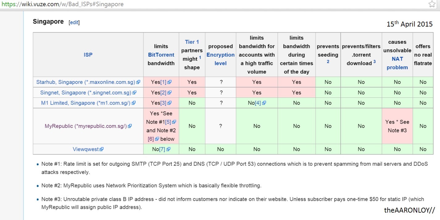Click external link icon next to MyRepublic

tap(130, 126)
